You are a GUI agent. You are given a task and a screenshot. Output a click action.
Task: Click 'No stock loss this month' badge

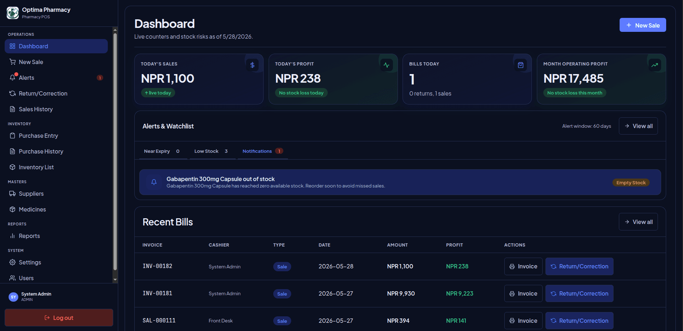[575, 93]
